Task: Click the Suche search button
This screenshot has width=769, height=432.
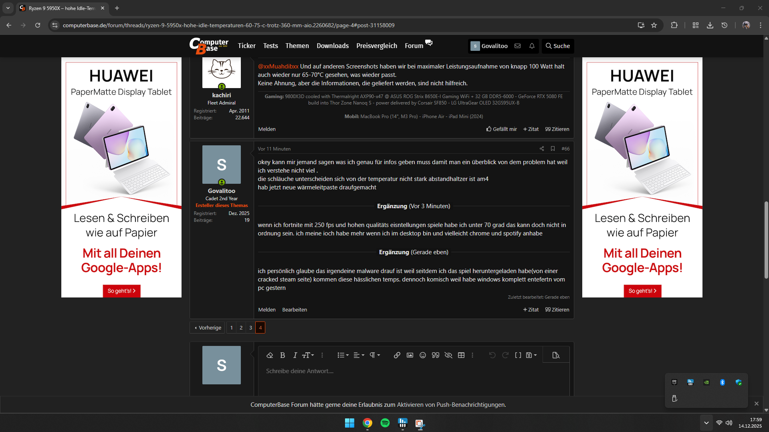Action: pyautogui.click(x=558, y=46)
